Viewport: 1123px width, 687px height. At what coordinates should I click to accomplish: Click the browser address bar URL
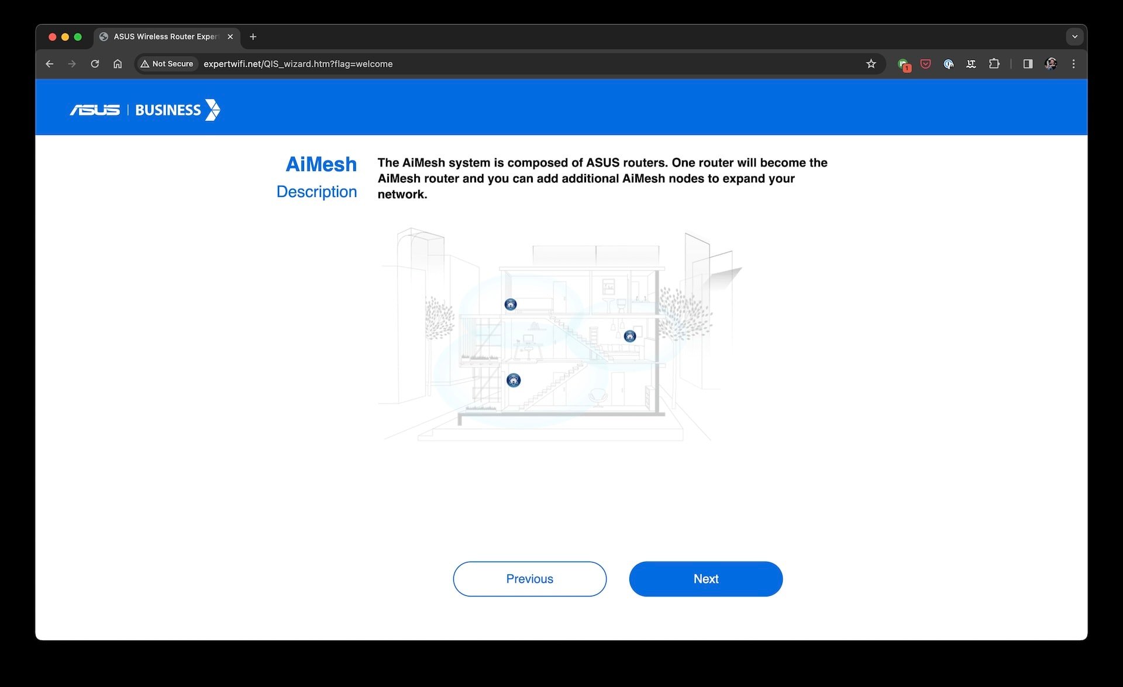pyautogui.click(x=297, y=63)
